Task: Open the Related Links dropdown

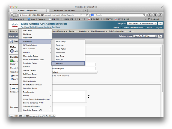Action: coord(145,36)
